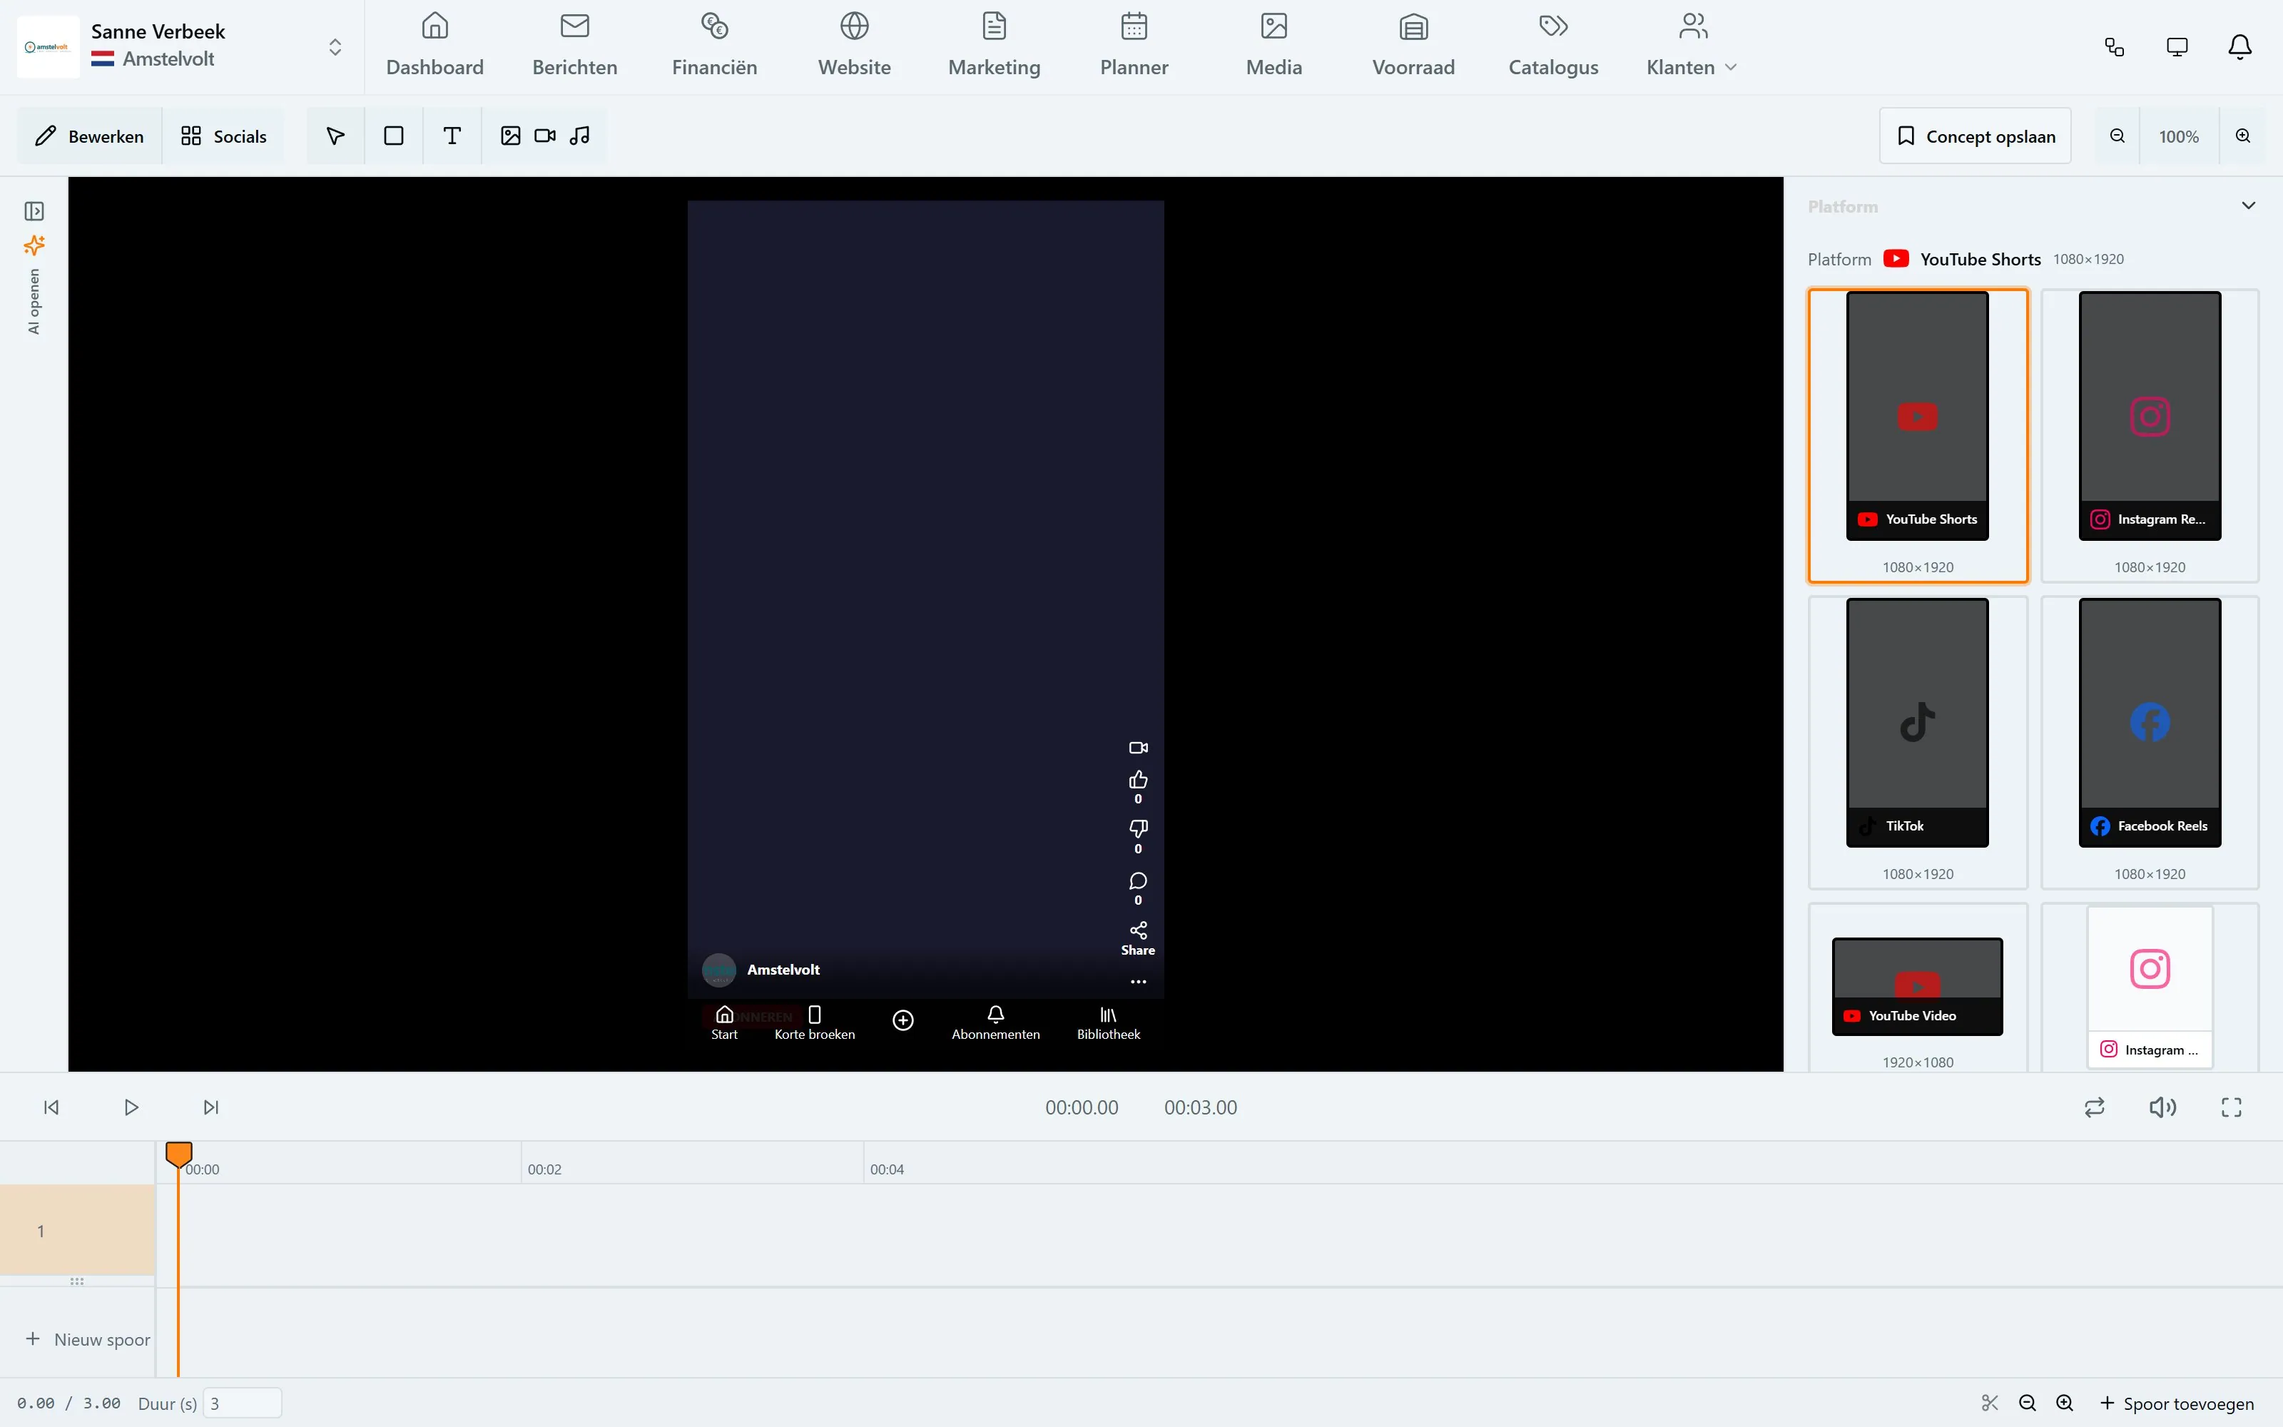Select the pointer selection tool

tap(335, 136)
